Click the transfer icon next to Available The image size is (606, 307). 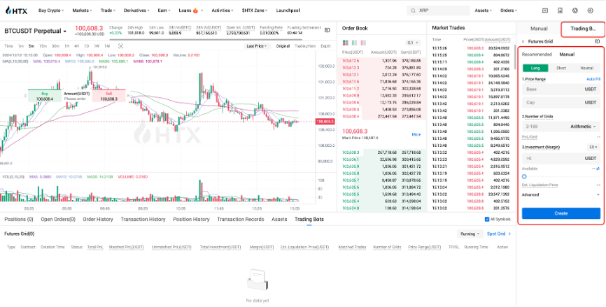point(596,169)
